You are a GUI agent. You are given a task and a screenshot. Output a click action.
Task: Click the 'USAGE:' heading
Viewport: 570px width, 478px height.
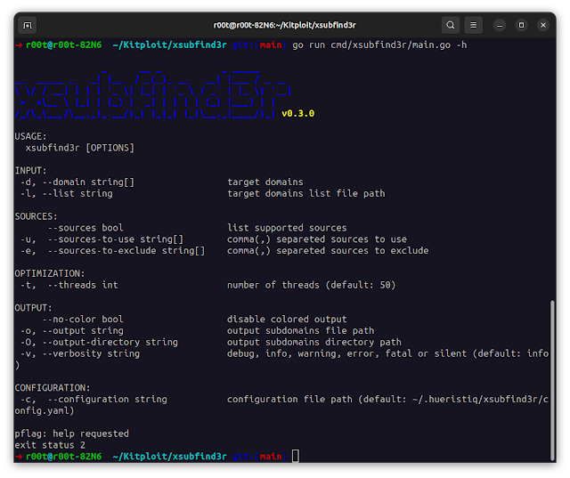tap(31, 136)
